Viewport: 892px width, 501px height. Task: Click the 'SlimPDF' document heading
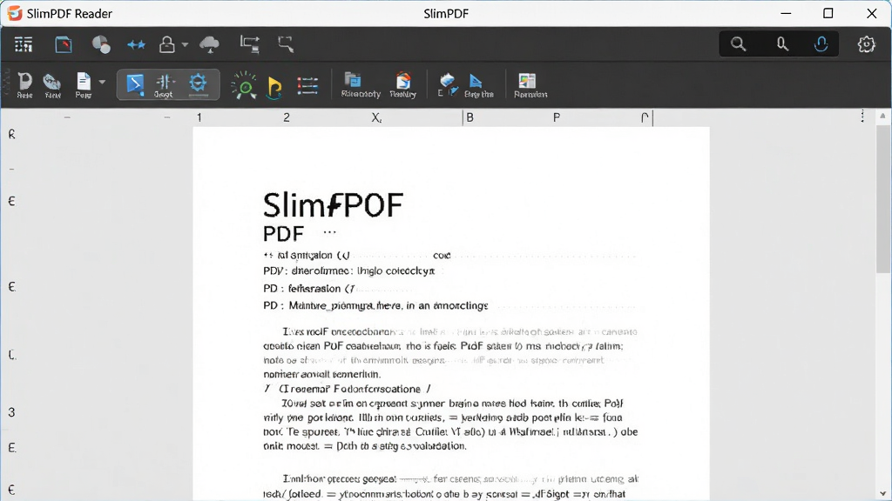(333, 204)
